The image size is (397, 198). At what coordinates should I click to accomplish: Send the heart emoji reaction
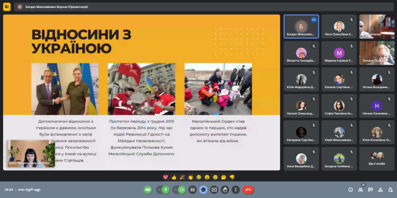click(x=166, y=177)
